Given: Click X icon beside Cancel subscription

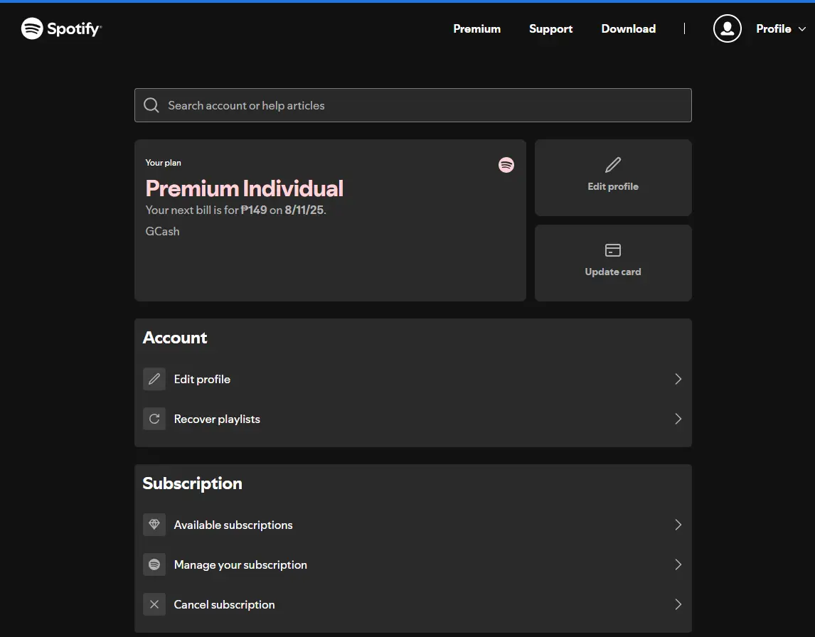Looking at the screenshot, I should [x=154, y=604].
